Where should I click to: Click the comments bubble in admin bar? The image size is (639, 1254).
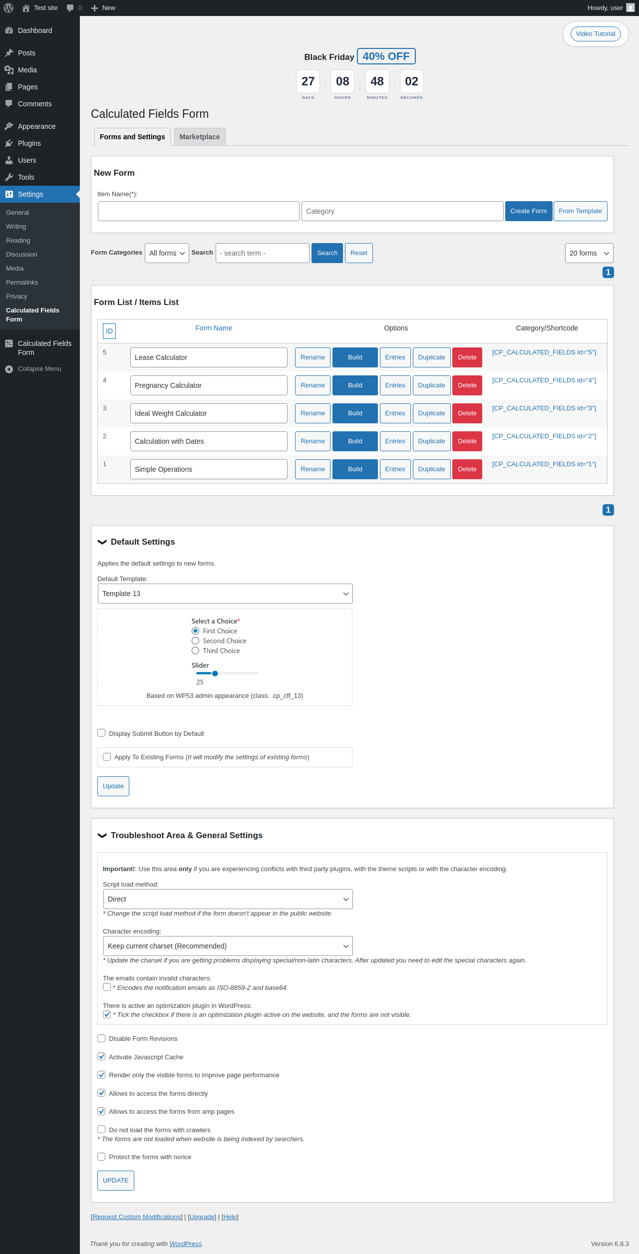[70, 8]
